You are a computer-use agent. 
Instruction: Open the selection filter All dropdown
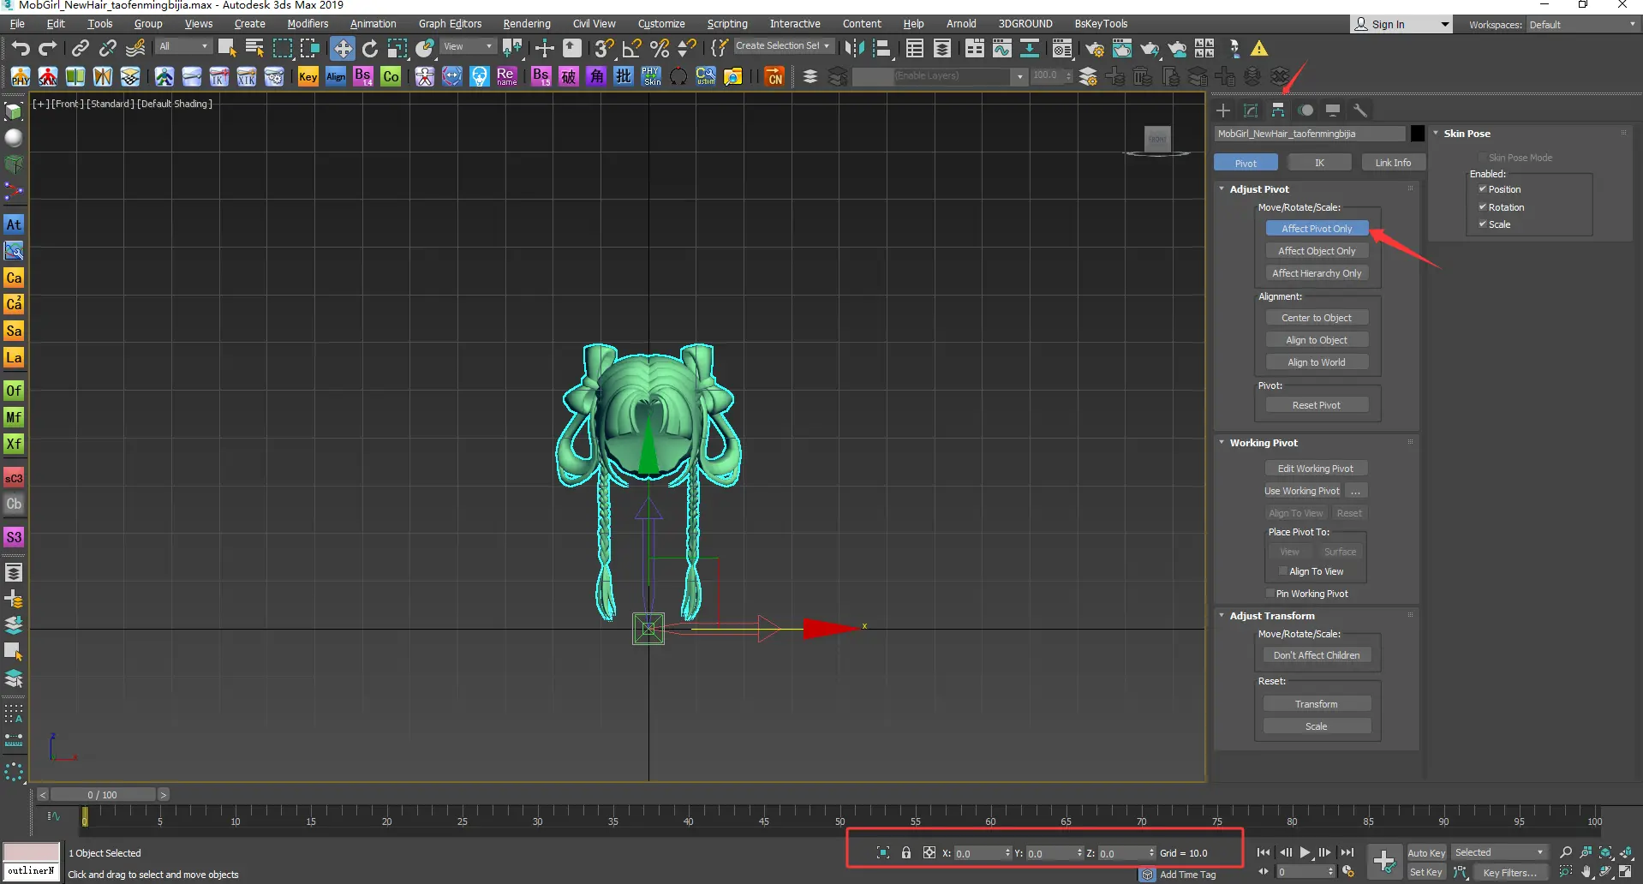coord(183,46)
